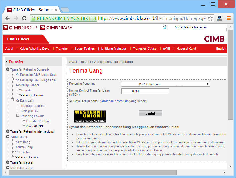Expand Transfer Rekening Domestik section
Viewport: 236px width, 178px height.
pos(8,69)
